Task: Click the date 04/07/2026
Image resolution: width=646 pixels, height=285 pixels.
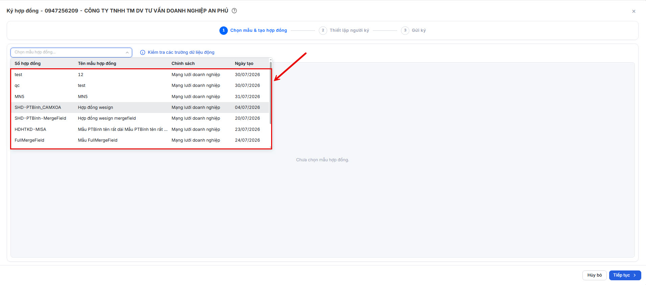Action: pyautogui.click(x=247, y=108)
